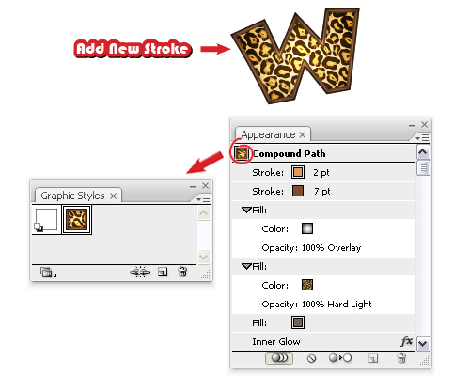Toggle New Art Has Basic Appearance button
Viewport: 470px width, 376px height.
(x=279, y=358)
